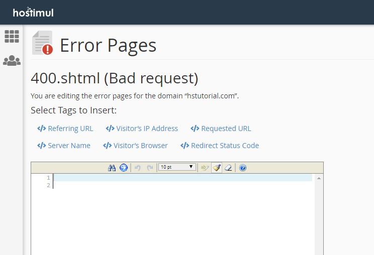Click the hostimul logo in header

click(33, 12)
